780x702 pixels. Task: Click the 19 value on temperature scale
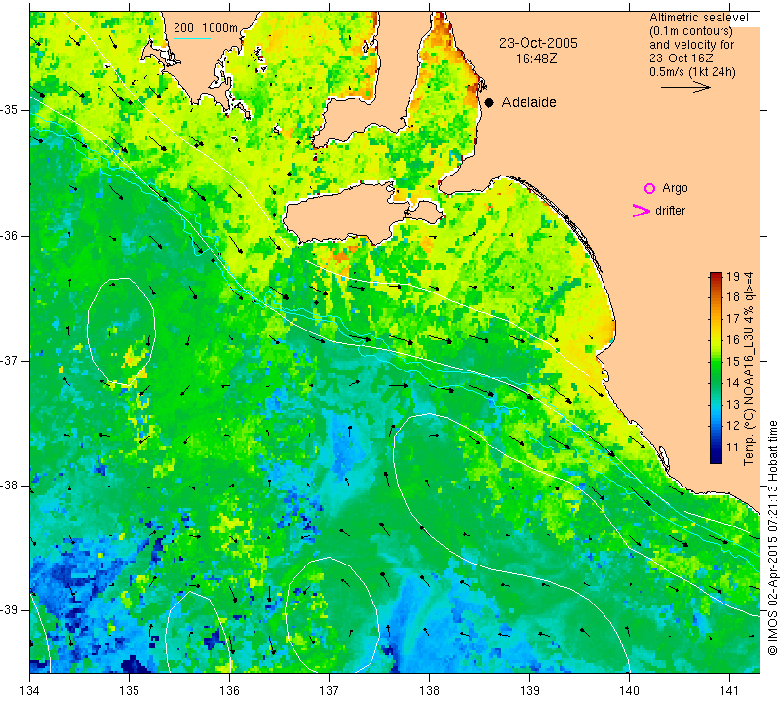(733, 276)
